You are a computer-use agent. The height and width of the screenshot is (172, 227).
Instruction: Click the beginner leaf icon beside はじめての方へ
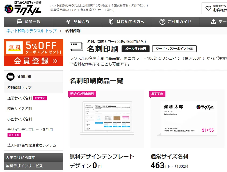[111, 22]
